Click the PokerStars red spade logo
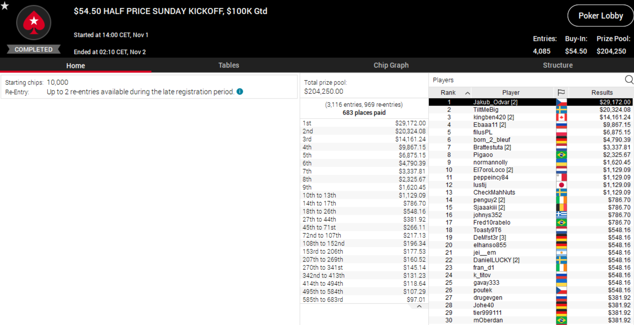The height and width of the screenshot is (325, 634). pyautogui.click(x=34, y=23)
